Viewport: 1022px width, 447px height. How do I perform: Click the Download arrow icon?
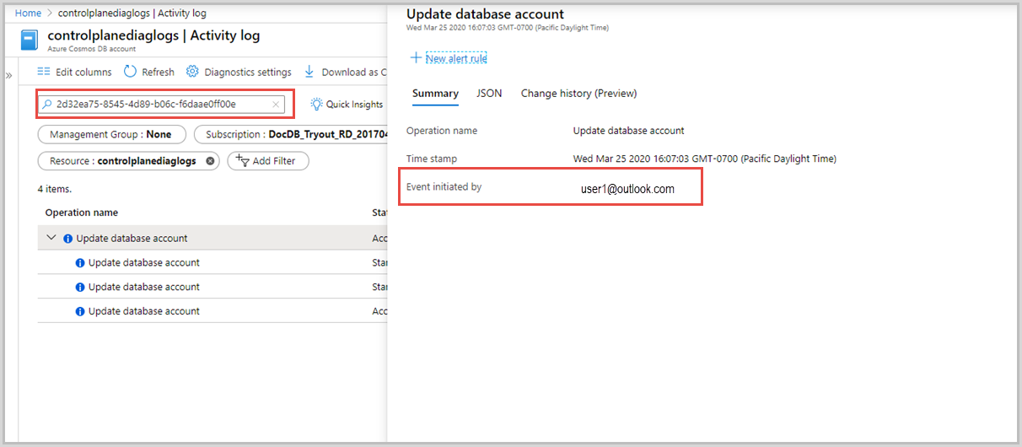[x=309, y=72]
